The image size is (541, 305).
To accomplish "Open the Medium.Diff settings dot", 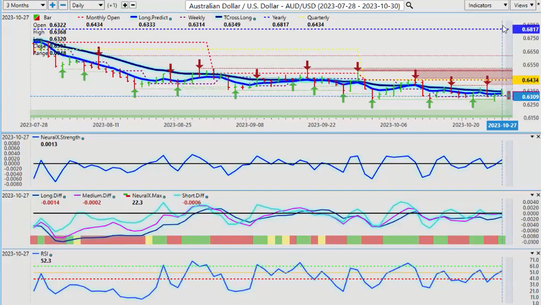I will pyautogui.click(x=114, y=196).
